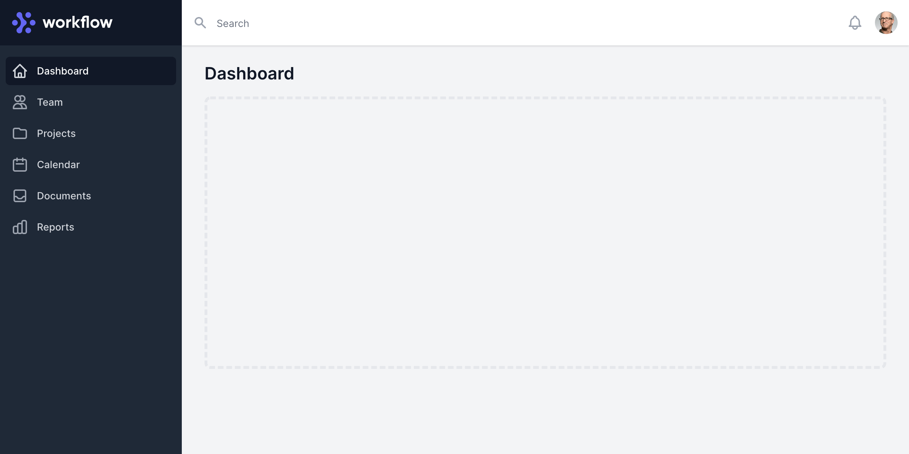Click the empty dashed content area

tap(545, 233)
